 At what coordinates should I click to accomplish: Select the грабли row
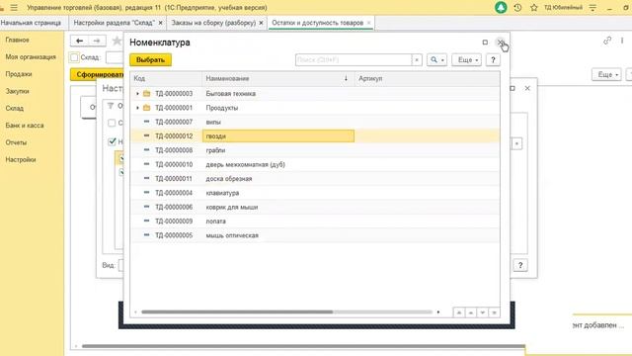[315, 150]
